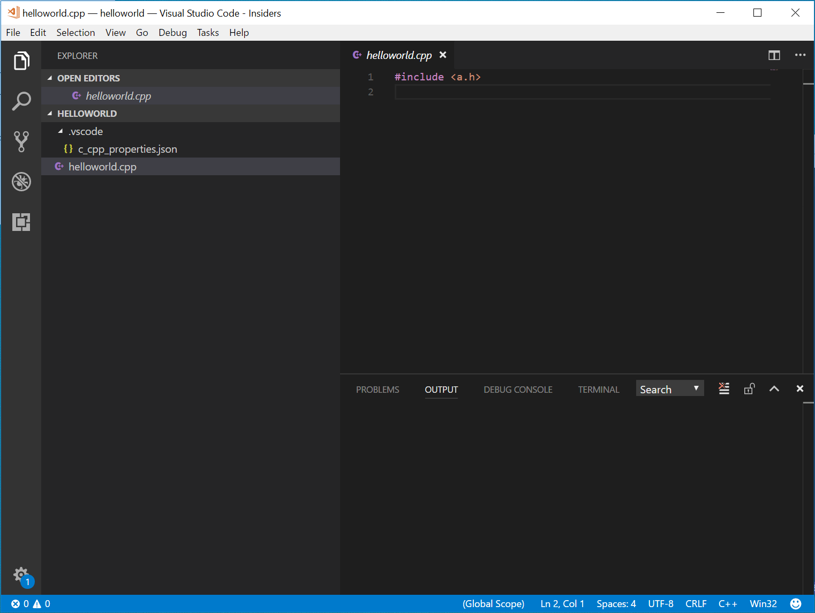Image resolution: width=815 pixels, height=613 pixels.
Task: Click the errors and warnings status indicator
Action: point(31,604)
